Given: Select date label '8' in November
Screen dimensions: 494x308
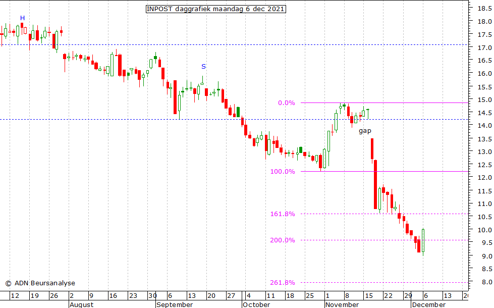Looking at the screenshot, I should click(x=347, y=296).
